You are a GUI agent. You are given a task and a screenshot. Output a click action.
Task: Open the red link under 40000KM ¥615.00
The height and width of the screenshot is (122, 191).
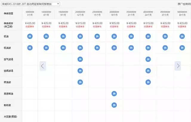148,26
